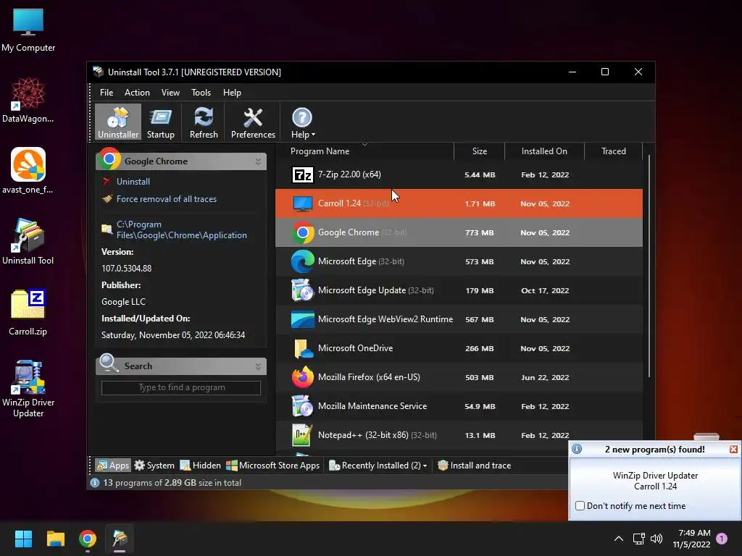Open the Uninstaller toolbar tool

click(x=118, y=122)
